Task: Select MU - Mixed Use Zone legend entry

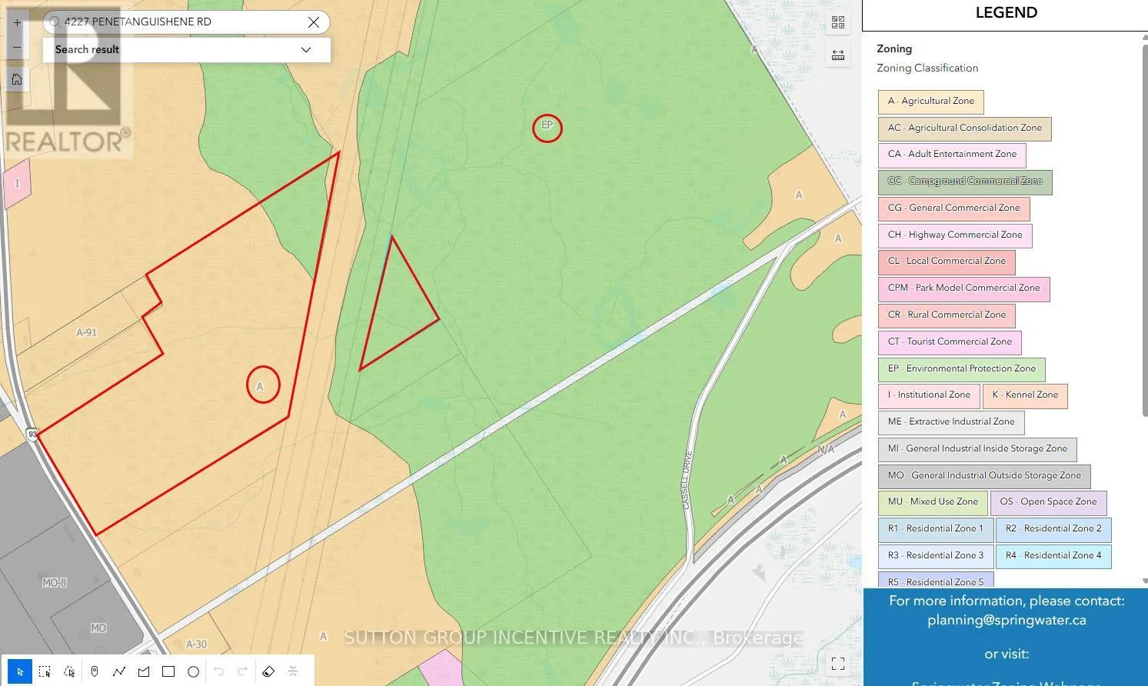Action: coord(933,502)
